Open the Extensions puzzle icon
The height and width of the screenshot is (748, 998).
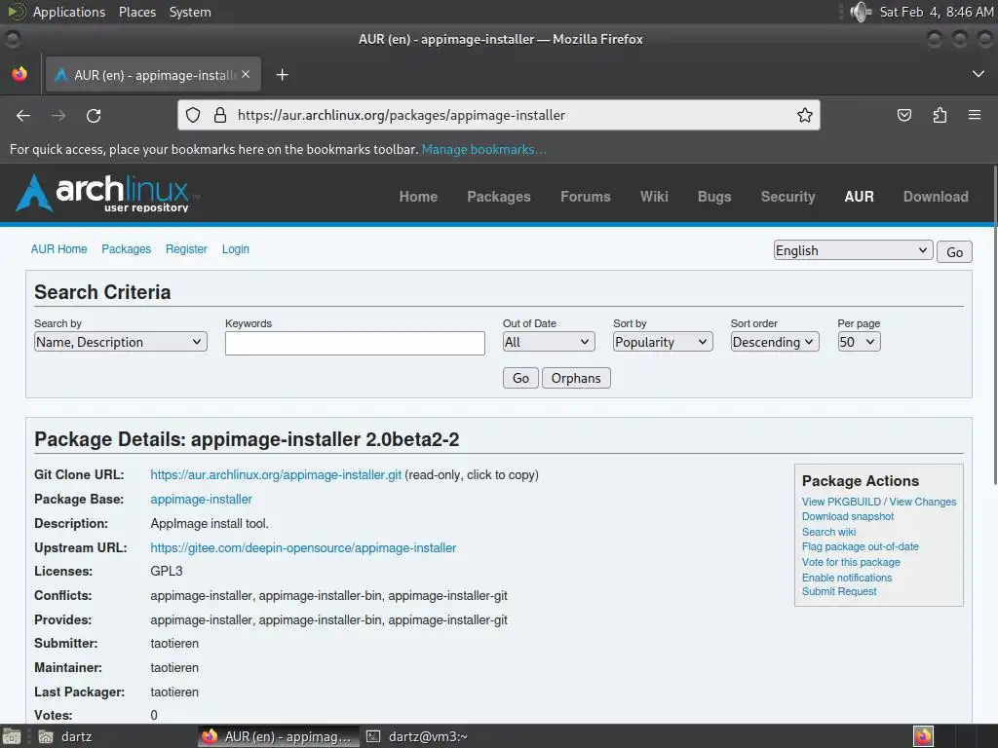940,115
